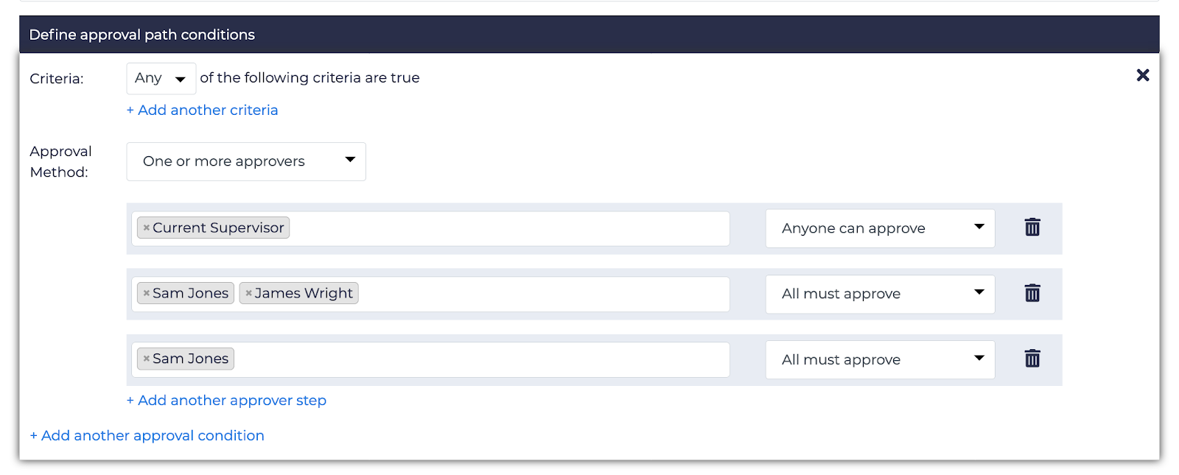Click Add another criteria link
The width and height of the screenshot is (1179, 475).
pyautogui.click(x=203, y=110)
